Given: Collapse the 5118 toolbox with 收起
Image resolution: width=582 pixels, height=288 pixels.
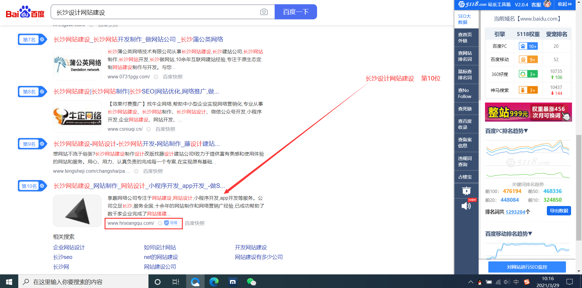Looking at the screenshot, I should (565, 4).
